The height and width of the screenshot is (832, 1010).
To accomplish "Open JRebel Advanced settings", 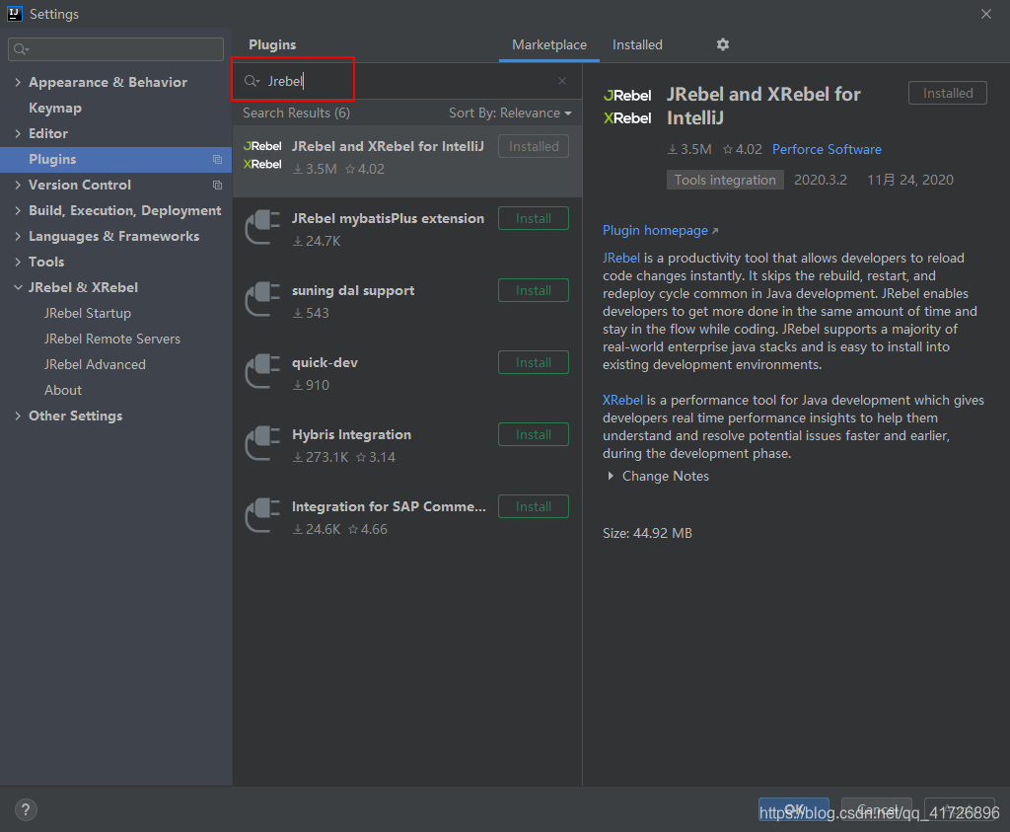I will [95, 365].
